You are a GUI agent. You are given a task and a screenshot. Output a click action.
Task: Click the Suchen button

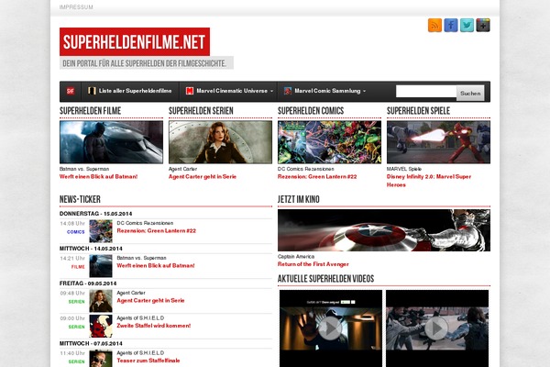point(470,93)
